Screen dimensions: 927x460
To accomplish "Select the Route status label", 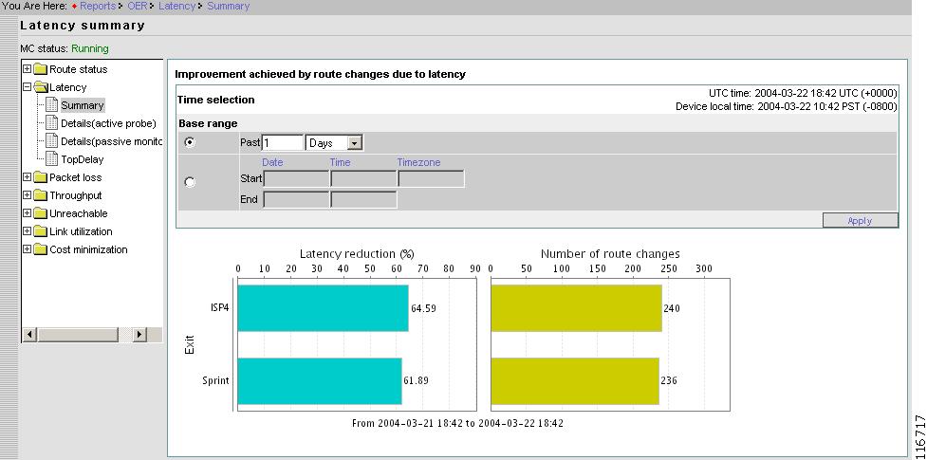I will 79,69.
